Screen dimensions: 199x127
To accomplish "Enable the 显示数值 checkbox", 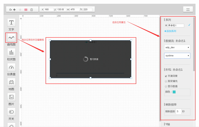I will (x=166, y=86).
